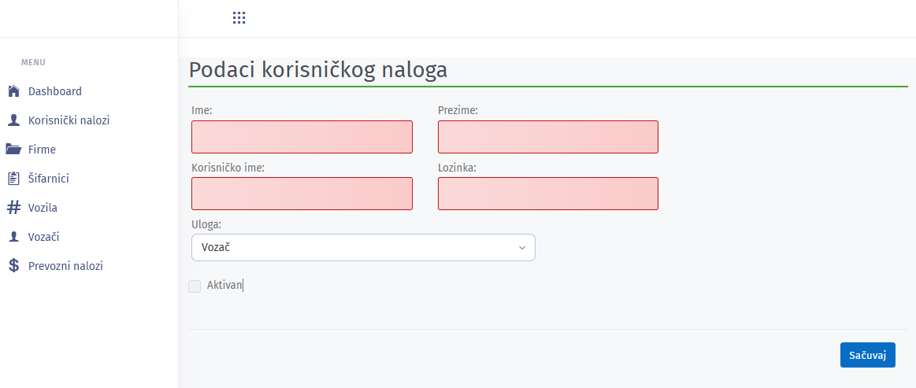Select the Korisničko ime input field

click(302, 194)
